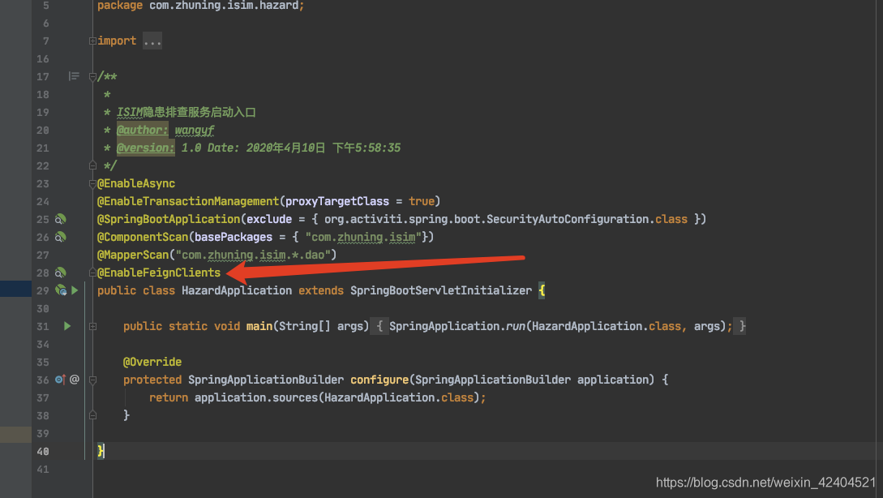Collapse annotations block at @EnableAsync
Image resolution: width=883 pixels, height=498 pixels.
[x=92, y=183]
